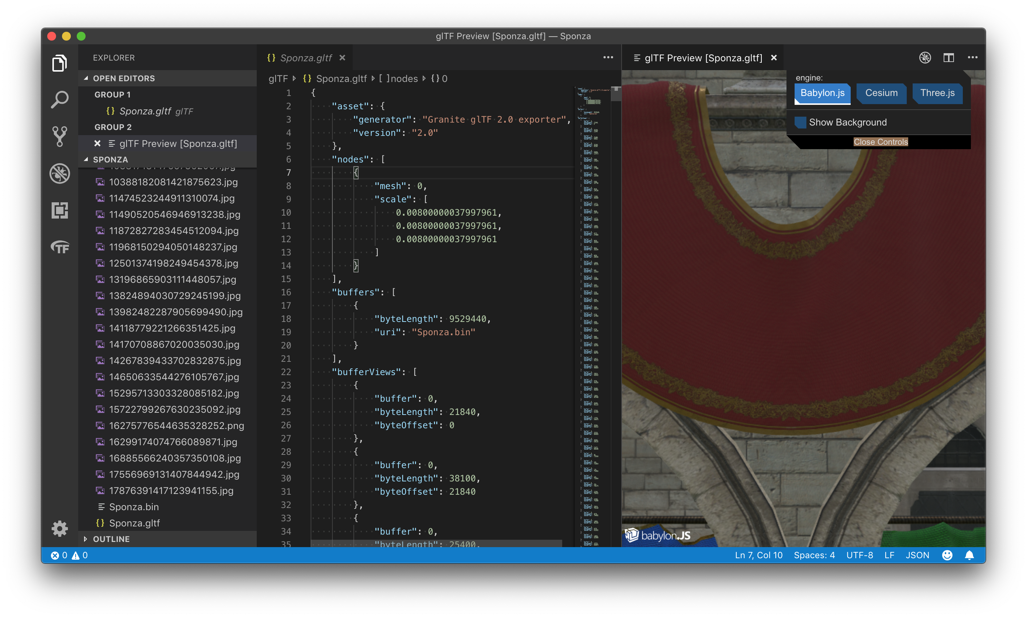Screen dimensions: 1027x618
Task: Expand the Outline section
Action: [x=167, y=539]
